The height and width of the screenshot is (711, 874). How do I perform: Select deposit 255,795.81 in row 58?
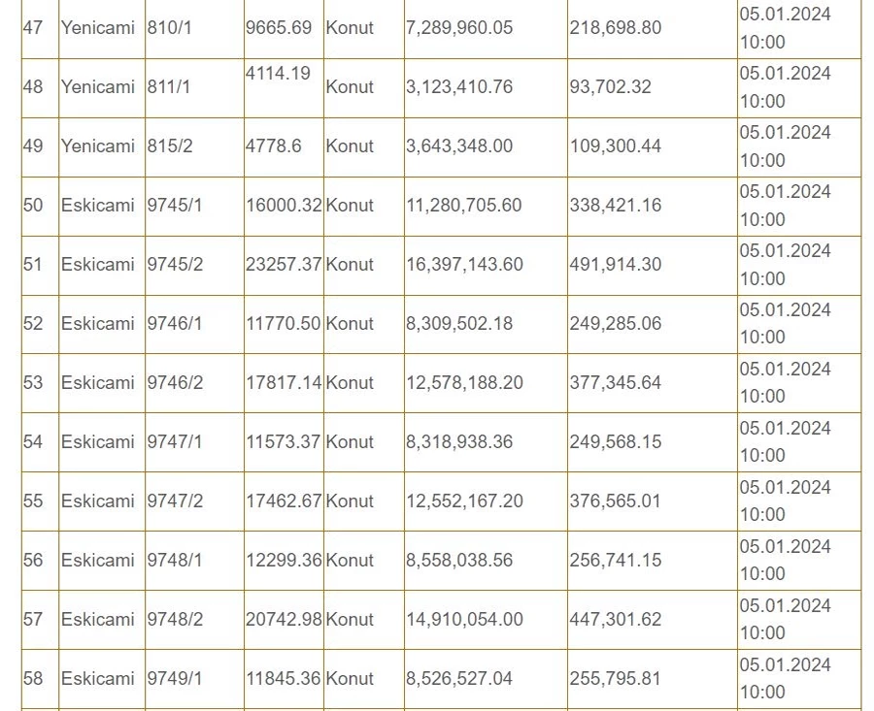[x=615, y=678]
